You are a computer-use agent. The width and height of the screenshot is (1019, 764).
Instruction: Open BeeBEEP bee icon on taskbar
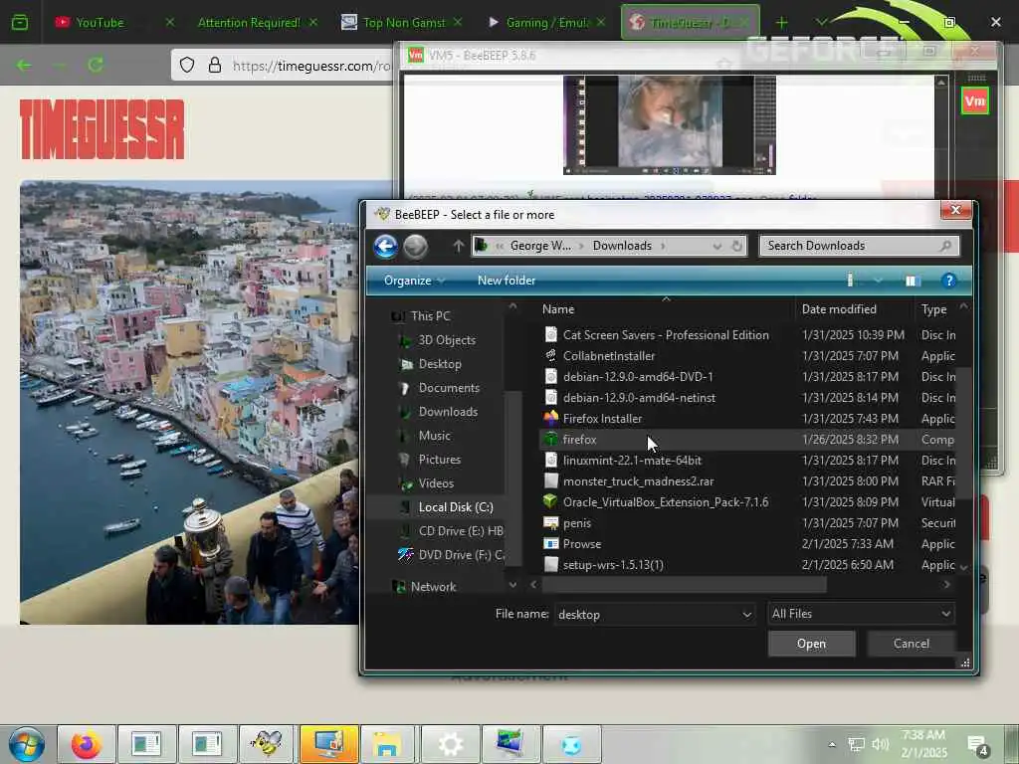[x=267, y=744]
